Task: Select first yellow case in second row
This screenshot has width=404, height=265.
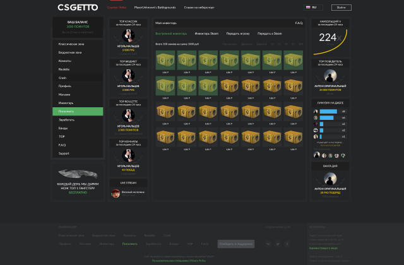Action: 229,86
